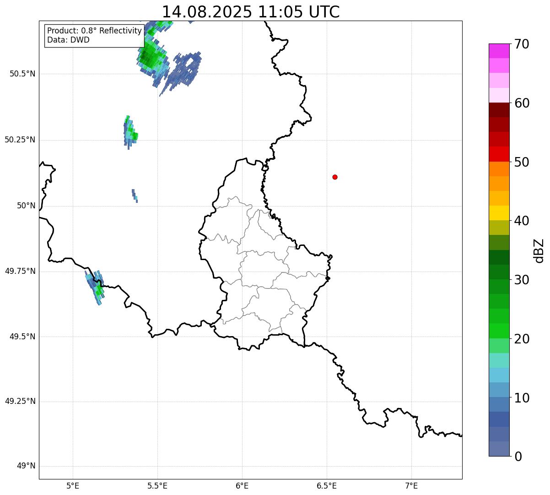Click the "dBZ" colorbar label
This screenshot has width=550, height=495.
coord(539,250)
